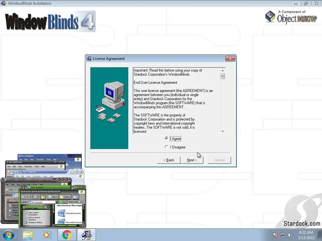Click the Next button
This screenshot has width=322, height=241.
tap(192, 160)
